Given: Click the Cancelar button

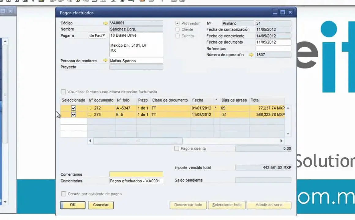Looking at the screenshot, I should tap(101, 205).
